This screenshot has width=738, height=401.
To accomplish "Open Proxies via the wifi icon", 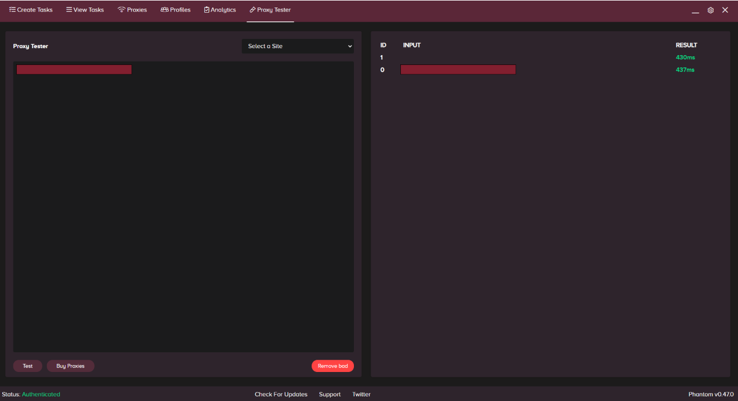I will click(121, 10).
